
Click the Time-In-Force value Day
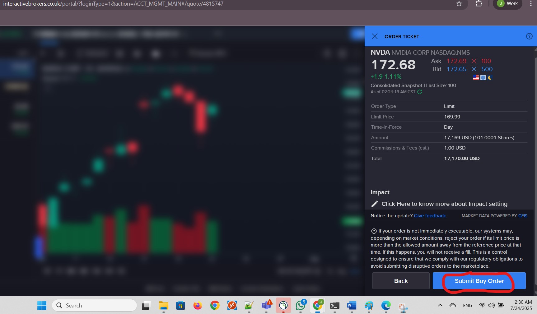(448, 127)
